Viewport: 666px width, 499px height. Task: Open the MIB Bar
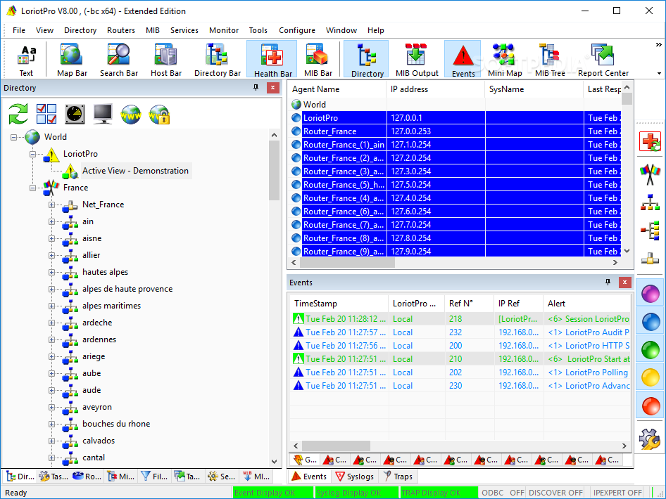tap(318, 60)
